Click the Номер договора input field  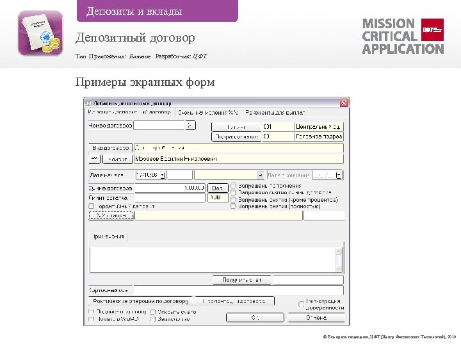tap(159, 126)
